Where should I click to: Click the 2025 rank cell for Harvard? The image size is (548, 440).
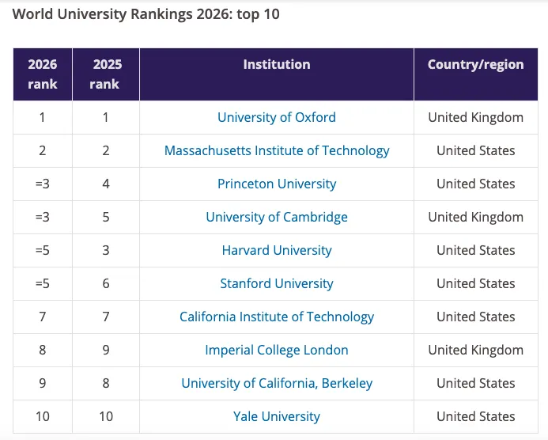(105, 250)
